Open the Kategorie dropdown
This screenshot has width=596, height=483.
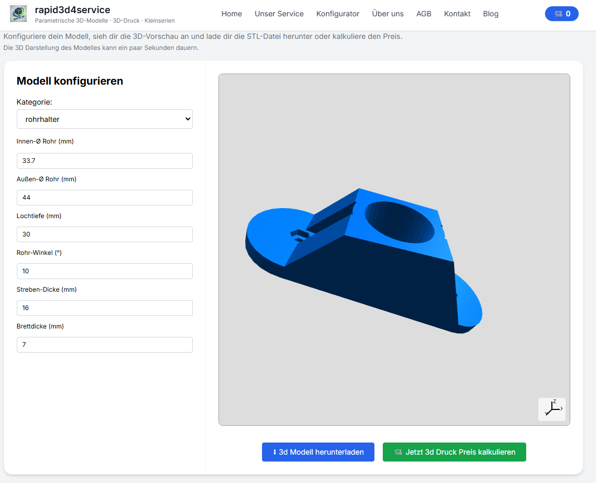[104, 119]
